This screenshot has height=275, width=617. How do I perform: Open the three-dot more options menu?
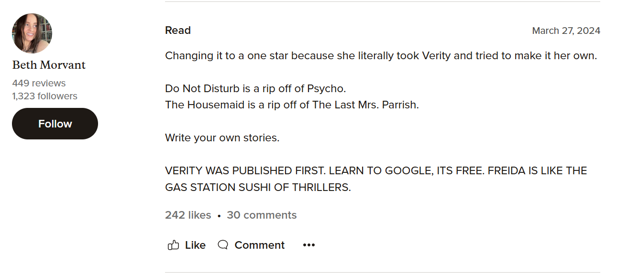pyautogui.click(x=309, y=245)
